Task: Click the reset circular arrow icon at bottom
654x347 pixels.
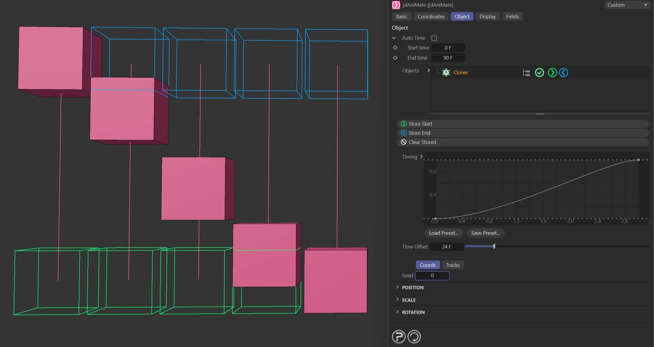Action: (x=414, y=336)
